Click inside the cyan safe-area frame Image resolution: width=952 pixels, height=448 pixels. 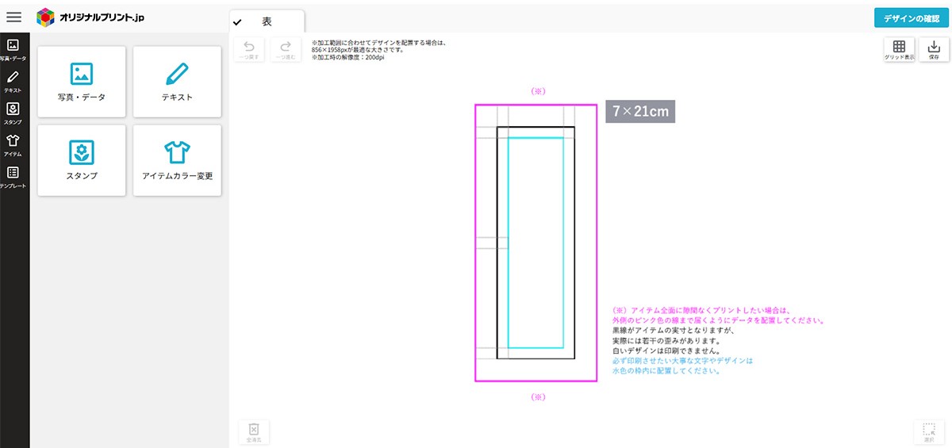pyautogui.click(x=535, y=242)
